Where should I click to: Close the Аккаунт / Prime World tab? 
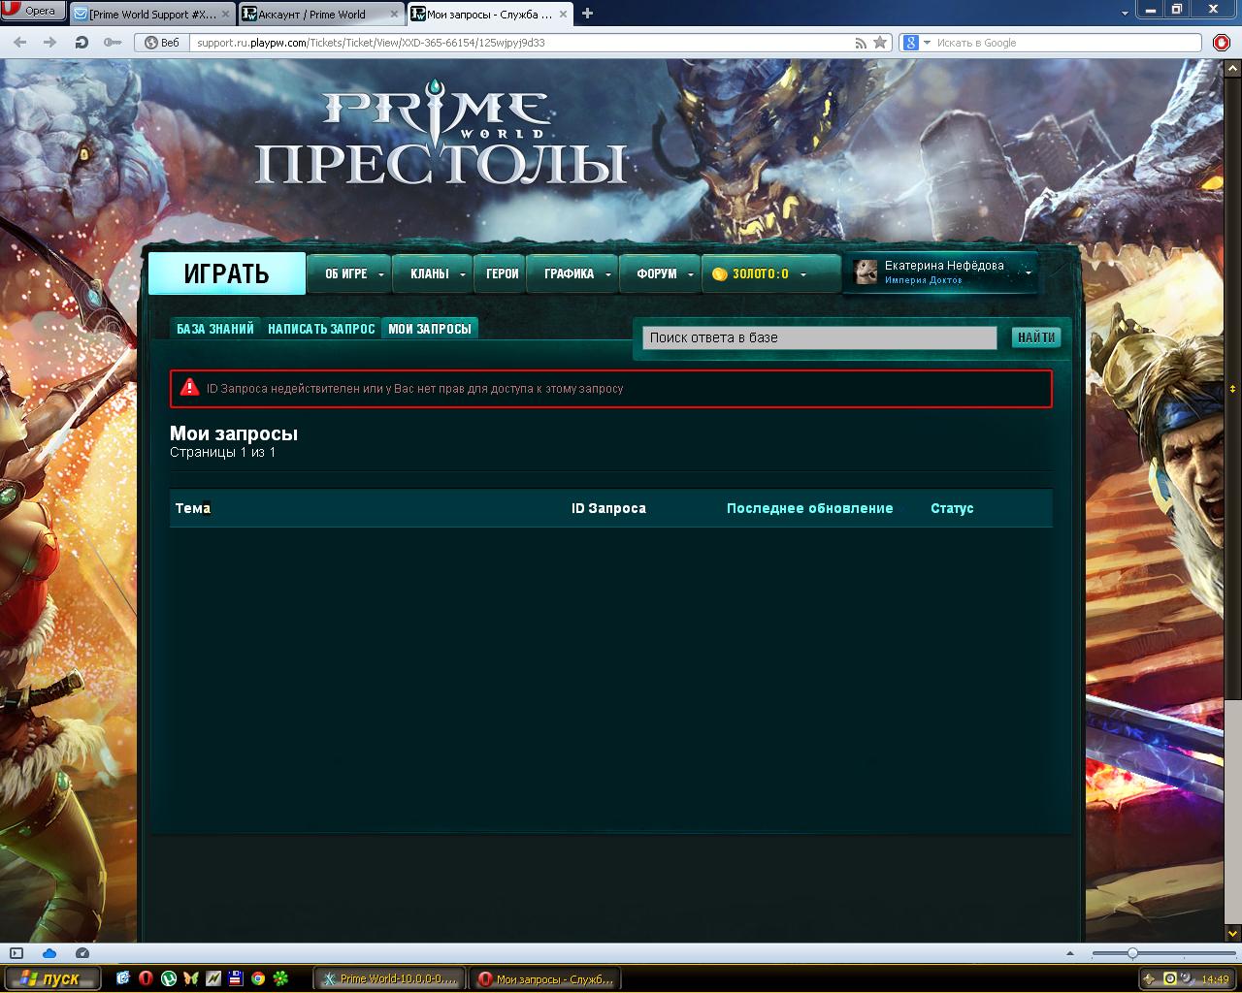point(394,15)
